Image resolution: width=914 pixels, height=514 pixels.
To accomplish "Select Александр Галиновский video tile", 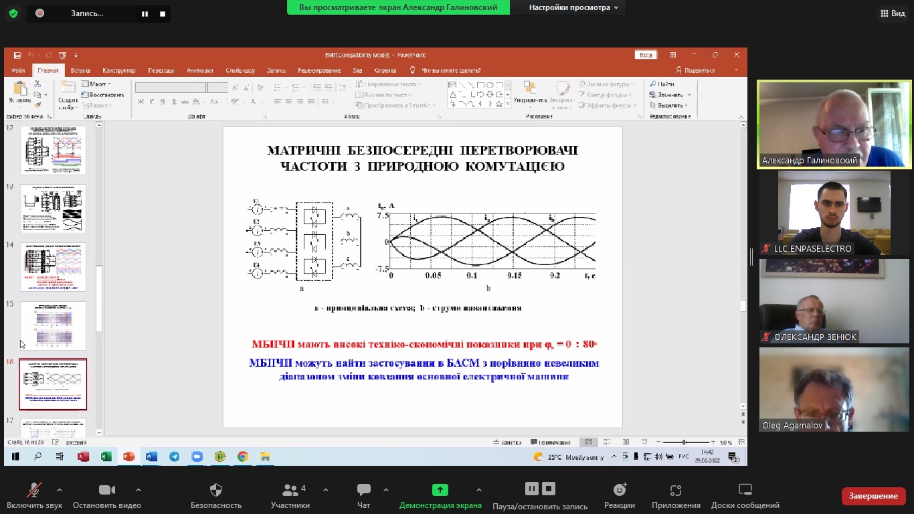I will [834, 124].
